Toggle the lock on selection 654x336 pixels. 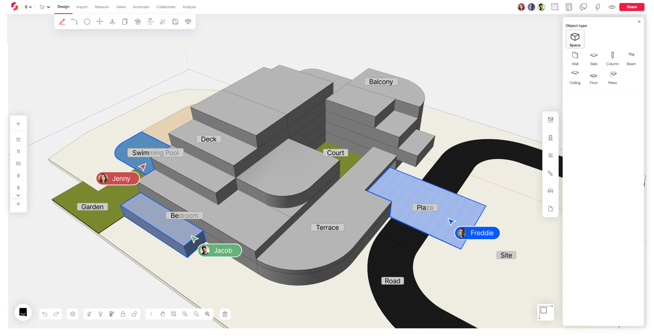tap(123, 314)
